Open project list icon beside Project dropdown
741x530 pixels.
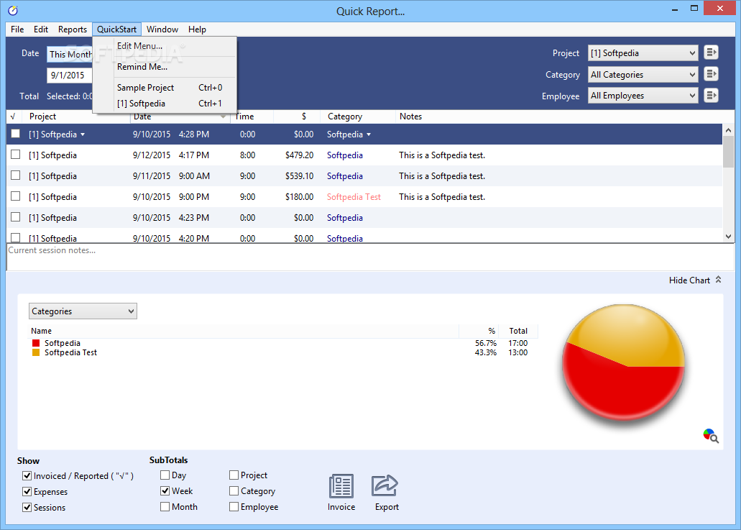711,52
